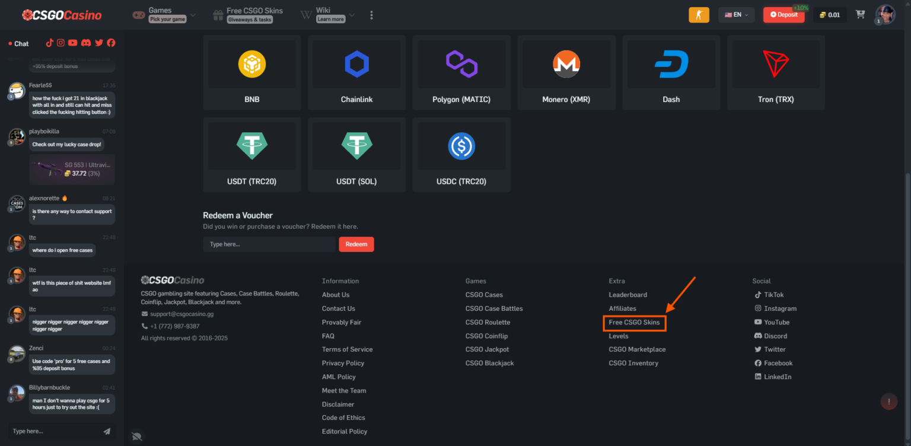
Task: Click the voucher code input field
Action: click(269, 244)
